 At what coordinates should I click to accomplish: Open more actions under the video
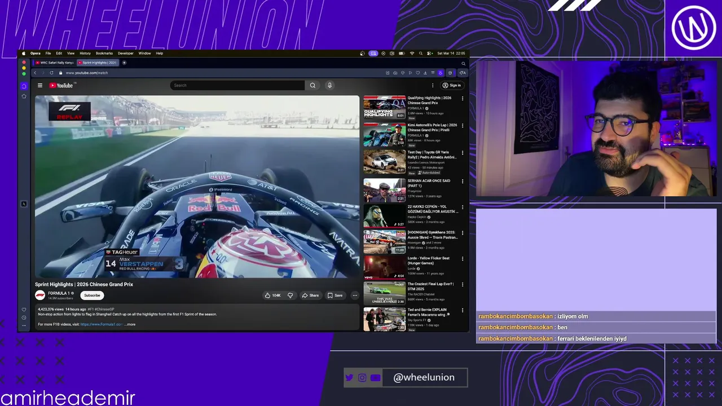[x=355, y=295]
